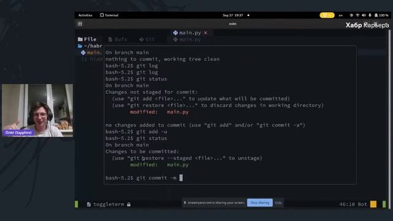393x221 pixels.
Task: Close the main.py tab with the red x
Action: [206, 33]
